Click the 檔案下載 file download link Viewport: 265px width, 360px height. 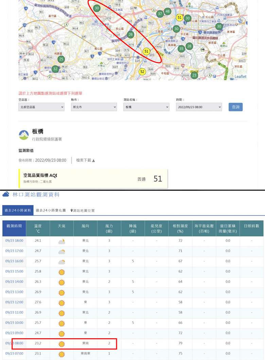(85, 160)
